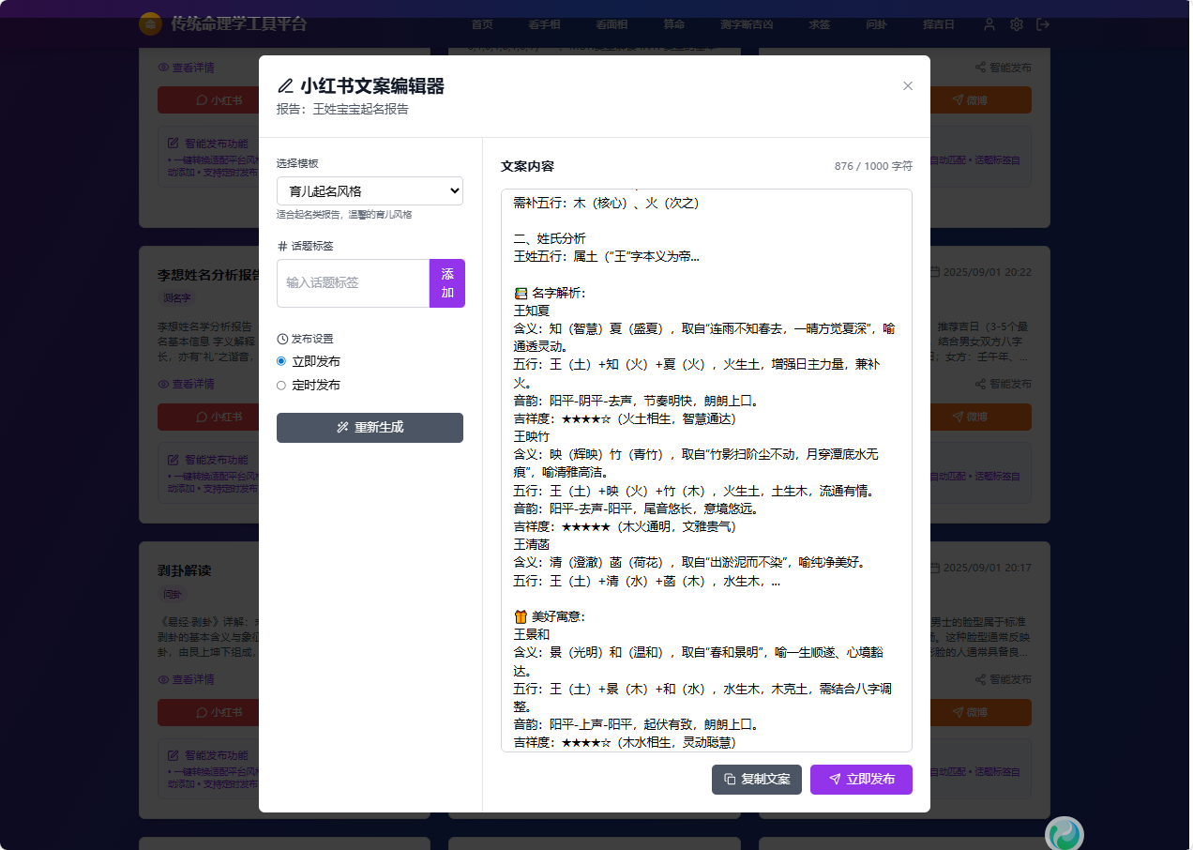The height and width of the screenshot is (850, 1193).
Task: Click 查看详情 in the 李想姓名分析报告 card
Action: coord(186,384)
